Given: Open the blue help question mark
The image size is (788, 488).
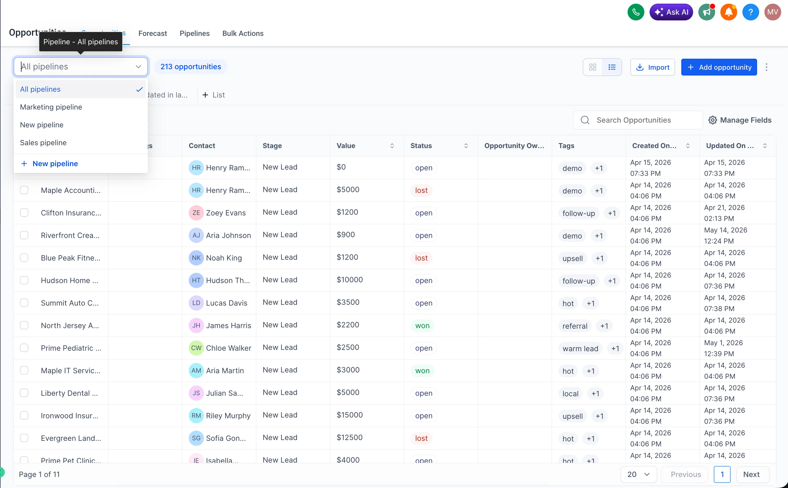Looking at the screenshot, I should (751, 12).
